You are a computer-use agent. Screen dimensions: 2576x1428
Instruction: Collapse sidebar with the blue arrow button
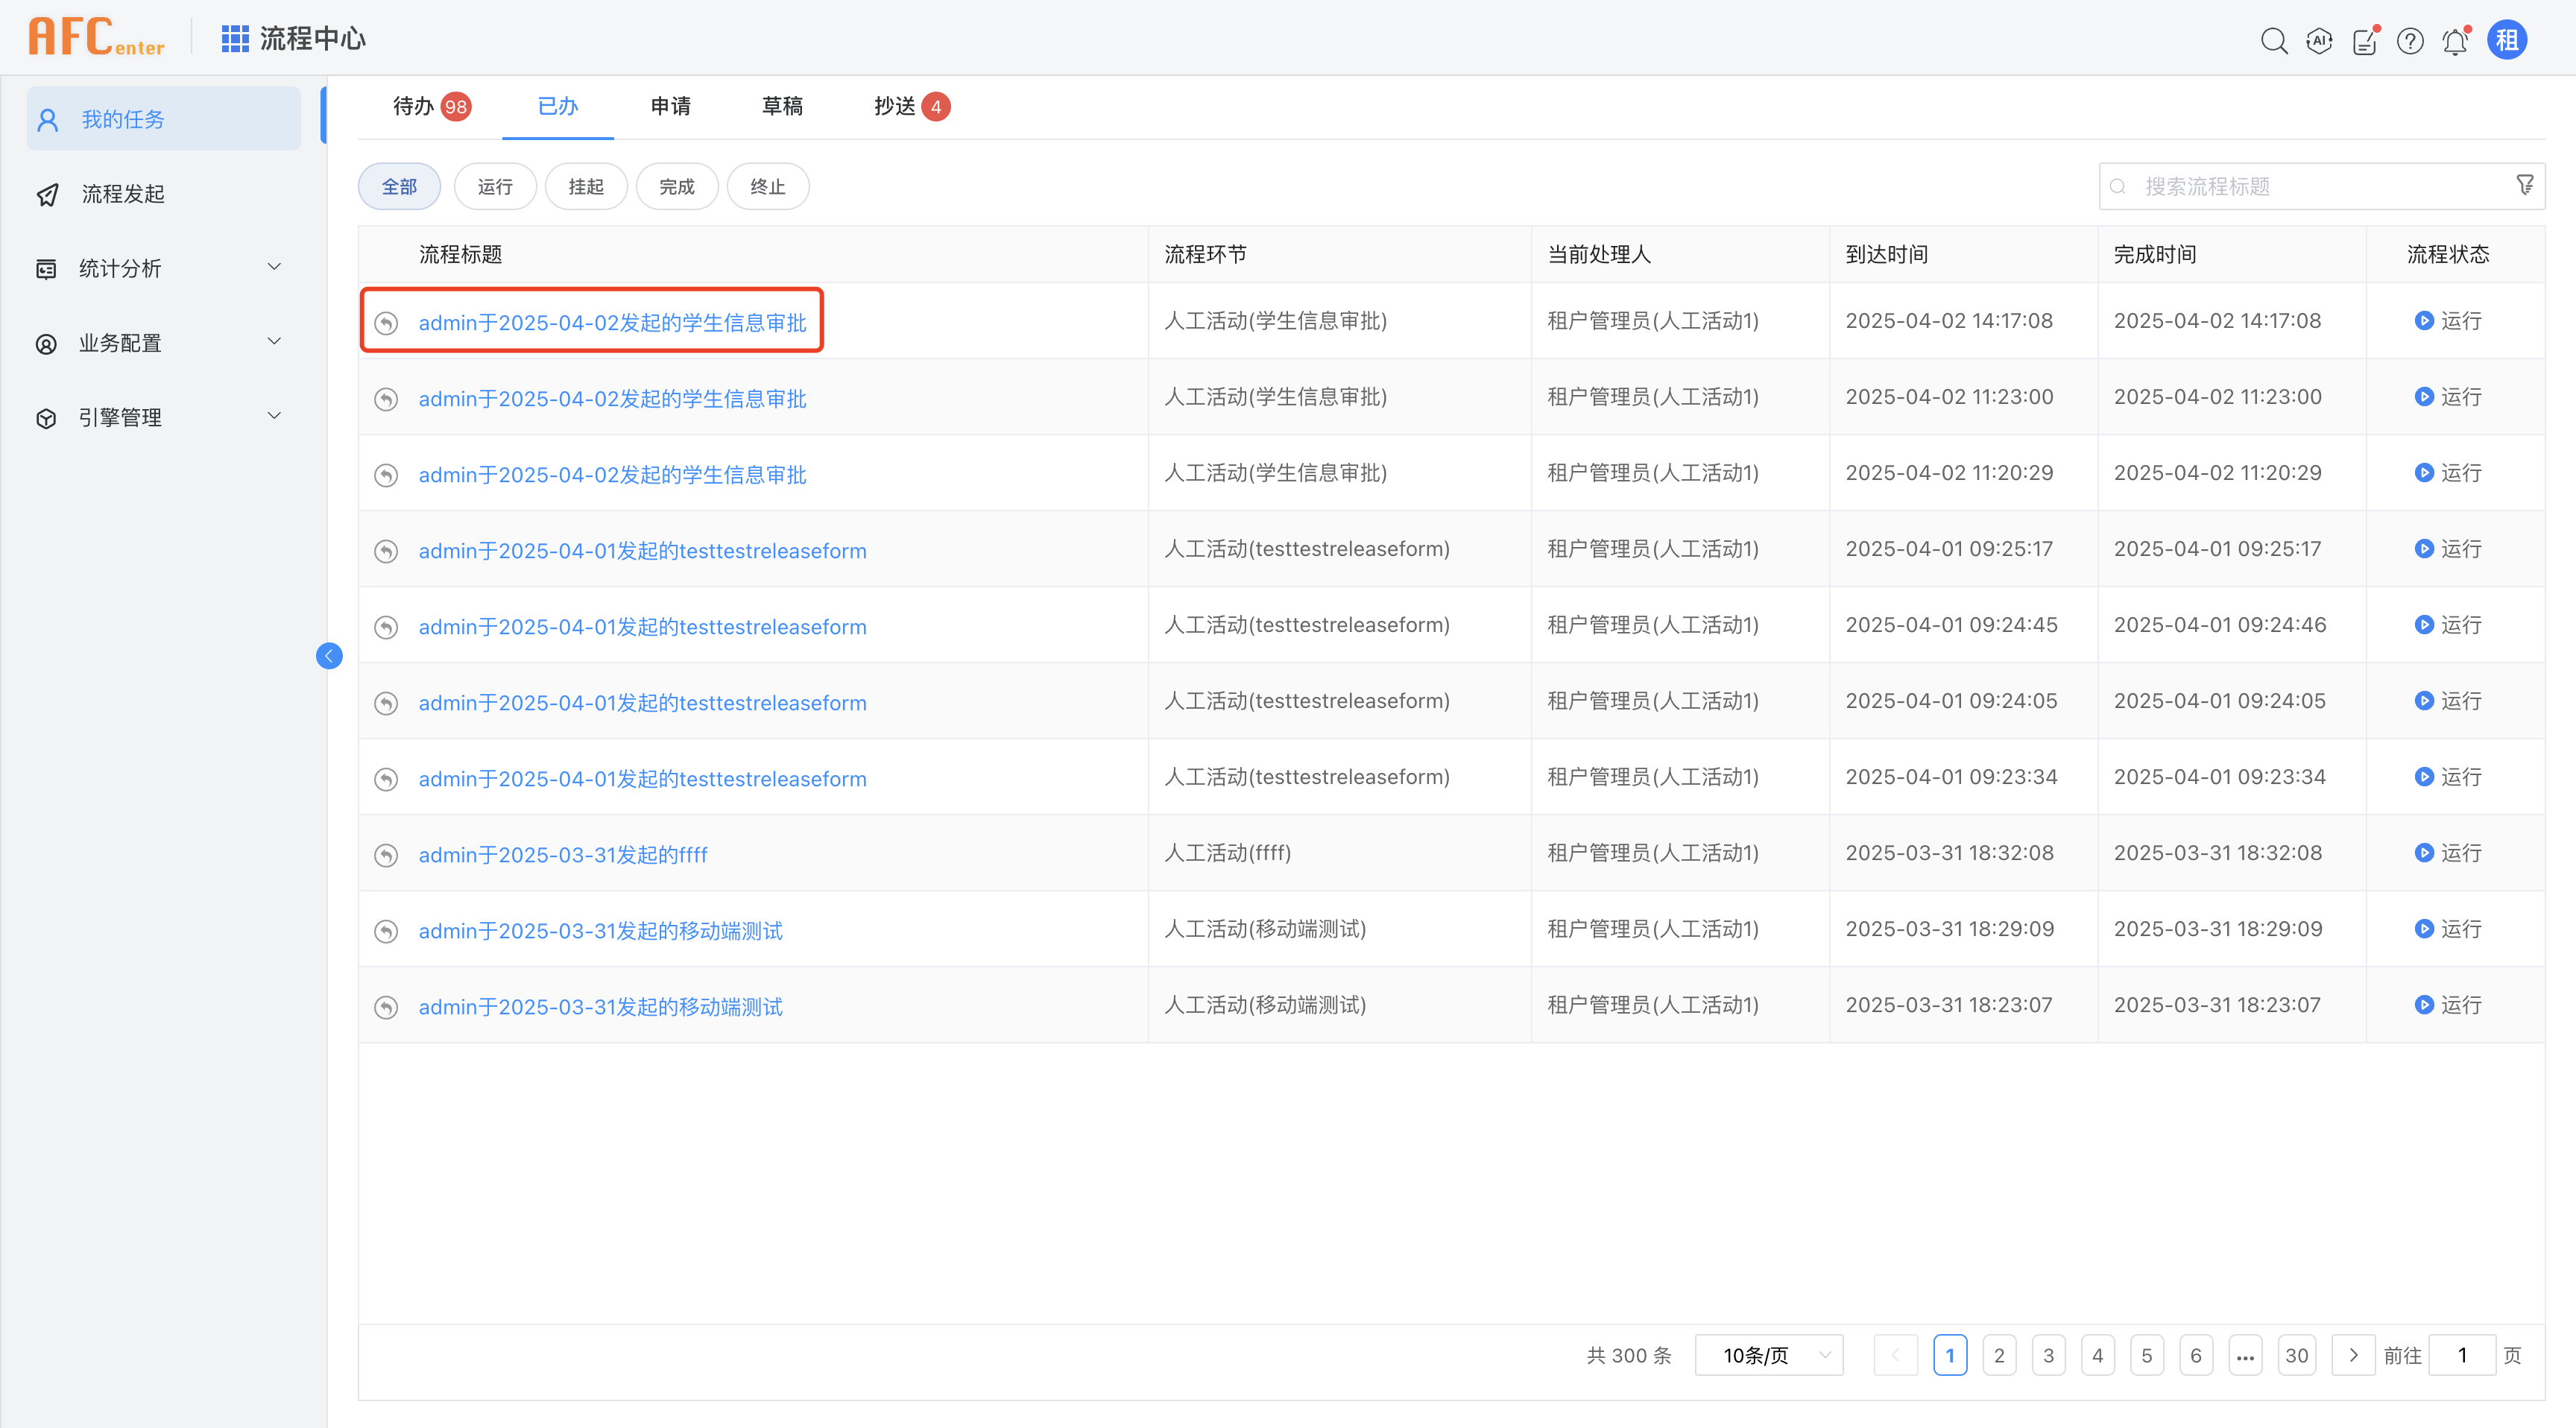coord(329,656)
